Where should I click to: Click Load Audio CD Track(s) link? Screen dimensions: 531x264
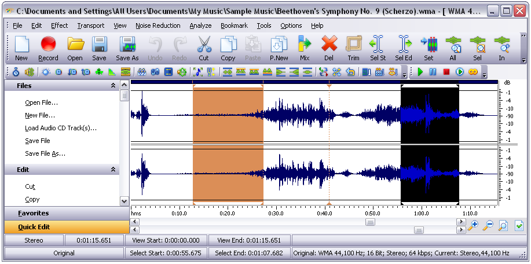(x=61, y=128)
